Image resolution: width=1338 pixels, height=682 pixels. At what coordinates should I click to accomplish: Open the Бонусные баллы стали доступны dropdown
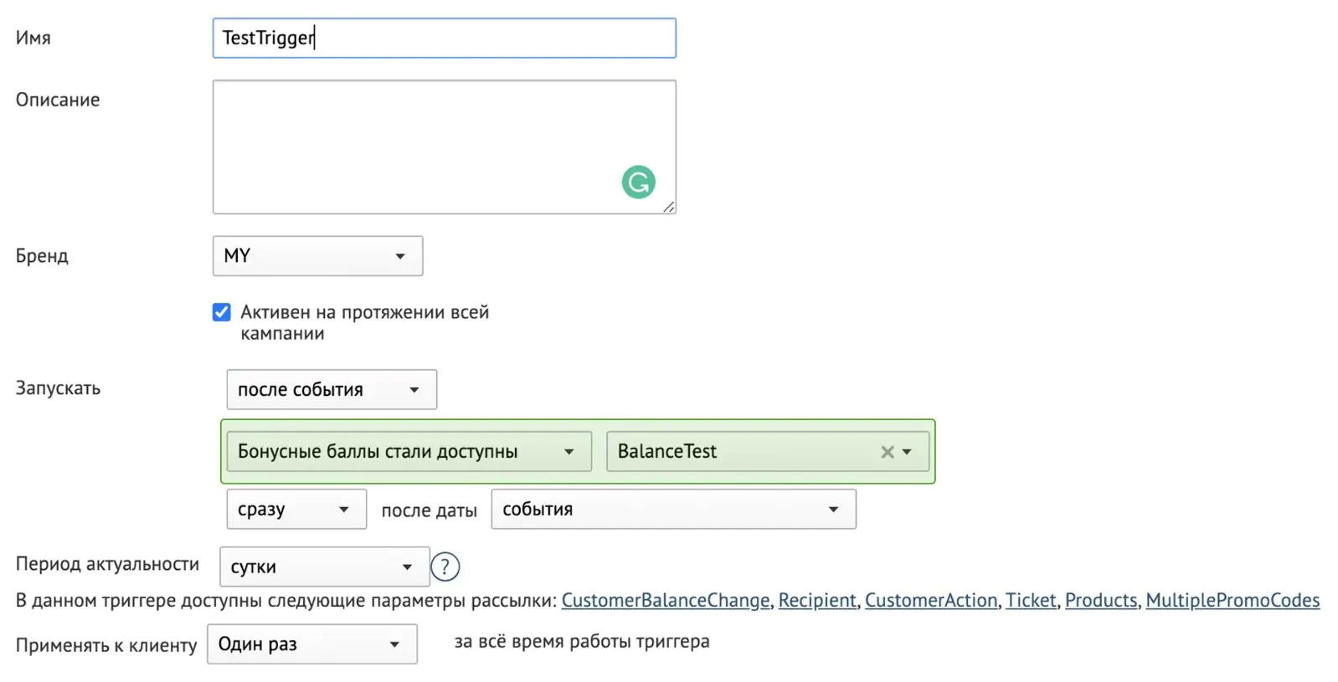(409, 452)
